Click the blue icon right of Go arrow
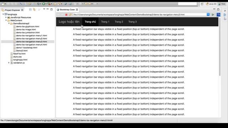 click(218, 15)
